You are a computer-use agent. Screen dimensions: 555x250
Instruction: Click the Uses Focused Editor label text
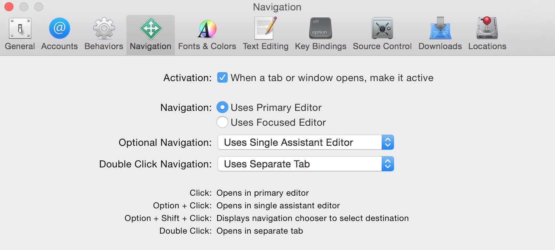coord(278,122)
